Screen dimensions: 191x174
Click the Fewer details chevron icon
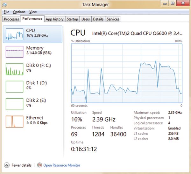[7, 165]
